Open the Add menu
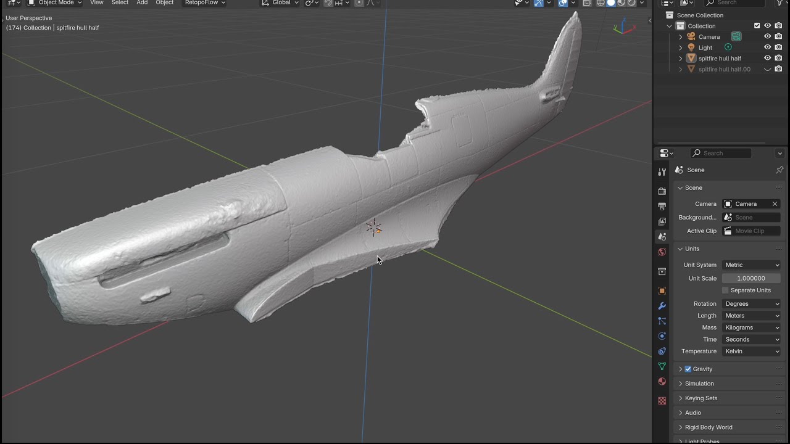790x444 pixels. [x=142, y=3]
